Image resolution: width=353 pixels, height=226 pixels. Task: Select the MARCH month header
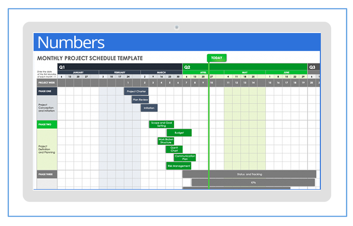point(161,72)
